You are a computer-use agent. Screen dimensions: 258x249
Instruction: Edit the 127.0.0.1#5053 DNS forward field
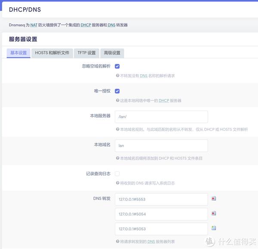pyautogui.click(x=161, y=229)
